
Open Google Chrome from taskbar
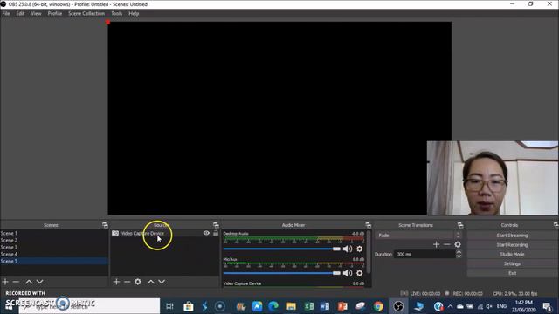(x=378, y=306)
